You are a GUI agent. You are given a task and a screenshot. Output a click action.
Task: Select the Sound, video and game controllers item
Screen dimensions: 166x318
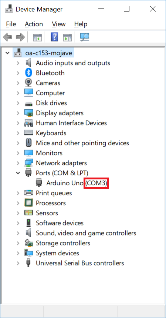86,233
